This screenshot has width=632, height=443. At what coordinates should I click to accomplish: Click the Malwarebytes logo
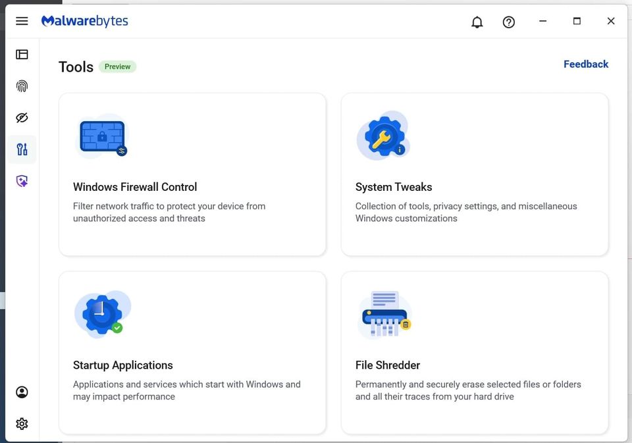pos(84,20)
